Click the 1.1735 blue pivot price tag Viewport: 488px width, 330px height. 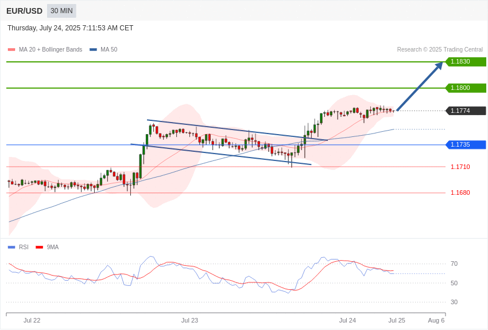click(x=466, y=145)
